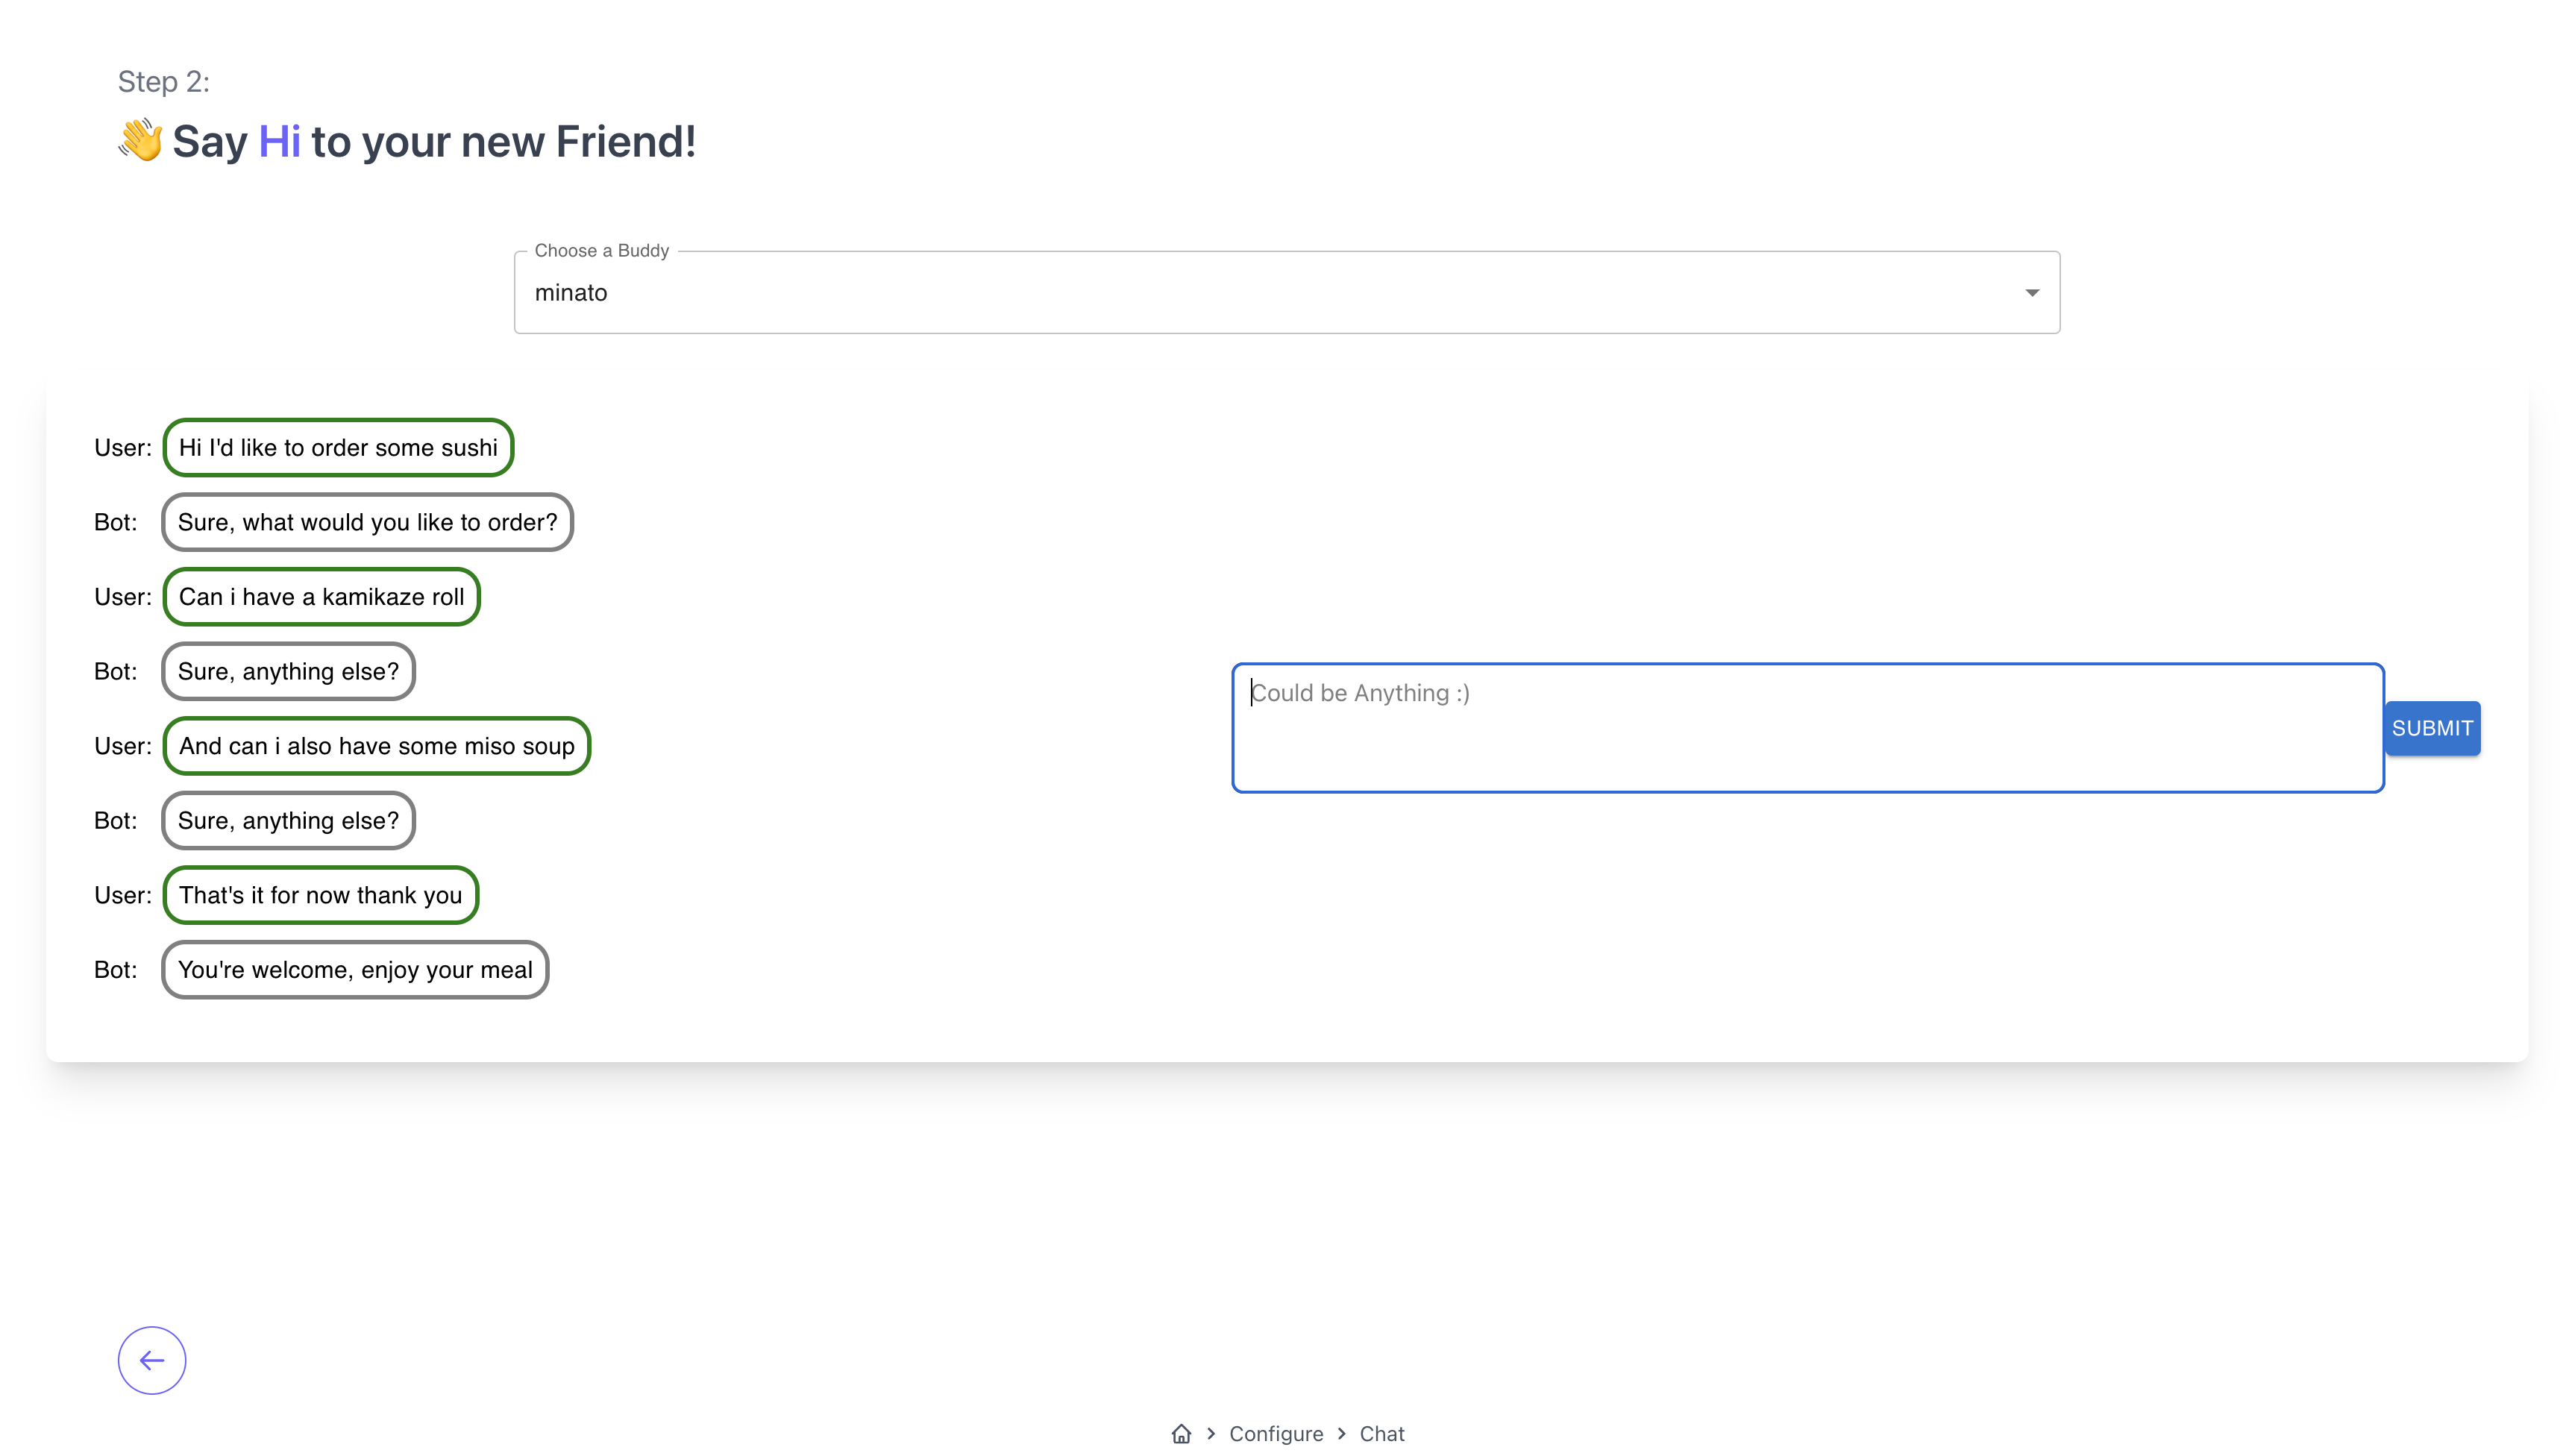This screenshot has height=1456, width=2563.
Task: Select the 'Can i have a kamikaze roll' bubble
Action: tap(321, 597)
